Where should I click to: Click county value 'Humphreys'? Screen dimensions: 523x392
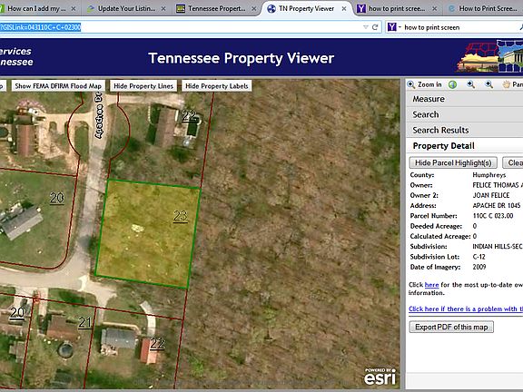click(489, 175)
